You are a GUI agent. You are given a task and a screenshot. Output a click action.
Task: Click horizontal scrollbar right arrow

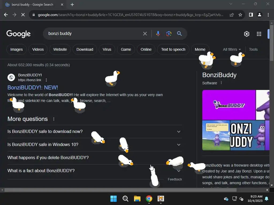click(267, 190)
